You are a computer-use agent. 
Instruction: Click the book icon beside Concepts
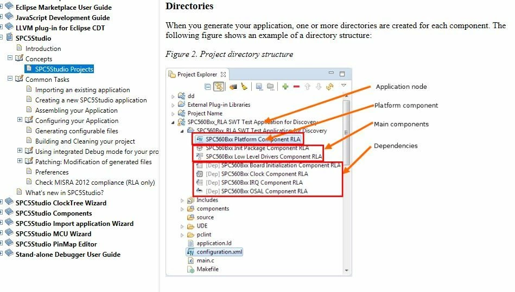(x=20, y=59)
